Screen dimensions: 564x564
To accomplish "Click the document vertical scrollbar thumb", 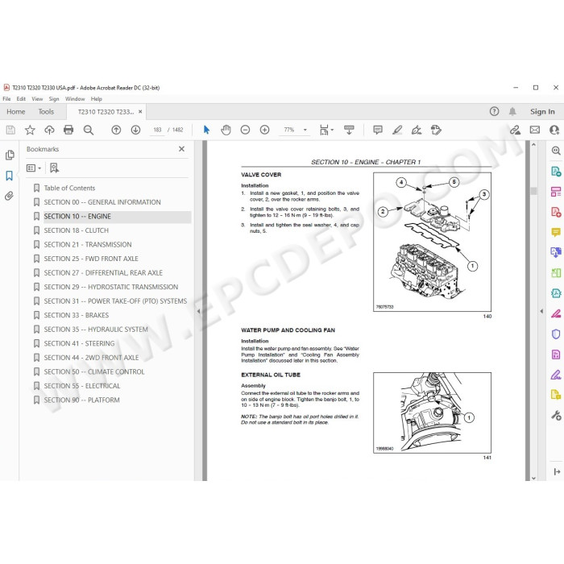I will tap(533, 191).
